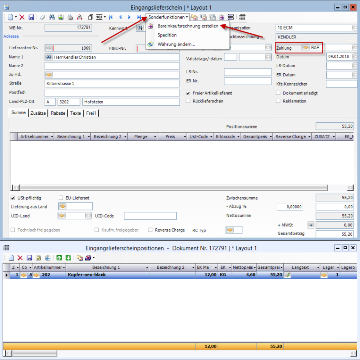The width and height of the screenshot is (360, 360).
Task: Jump to first record with navigation arrow
Action: tap(110, 17)
